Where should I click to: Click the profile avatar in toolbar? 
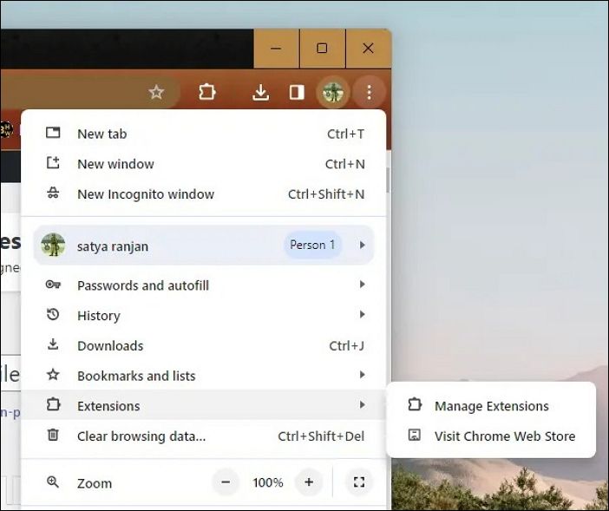tap(332, 92)
